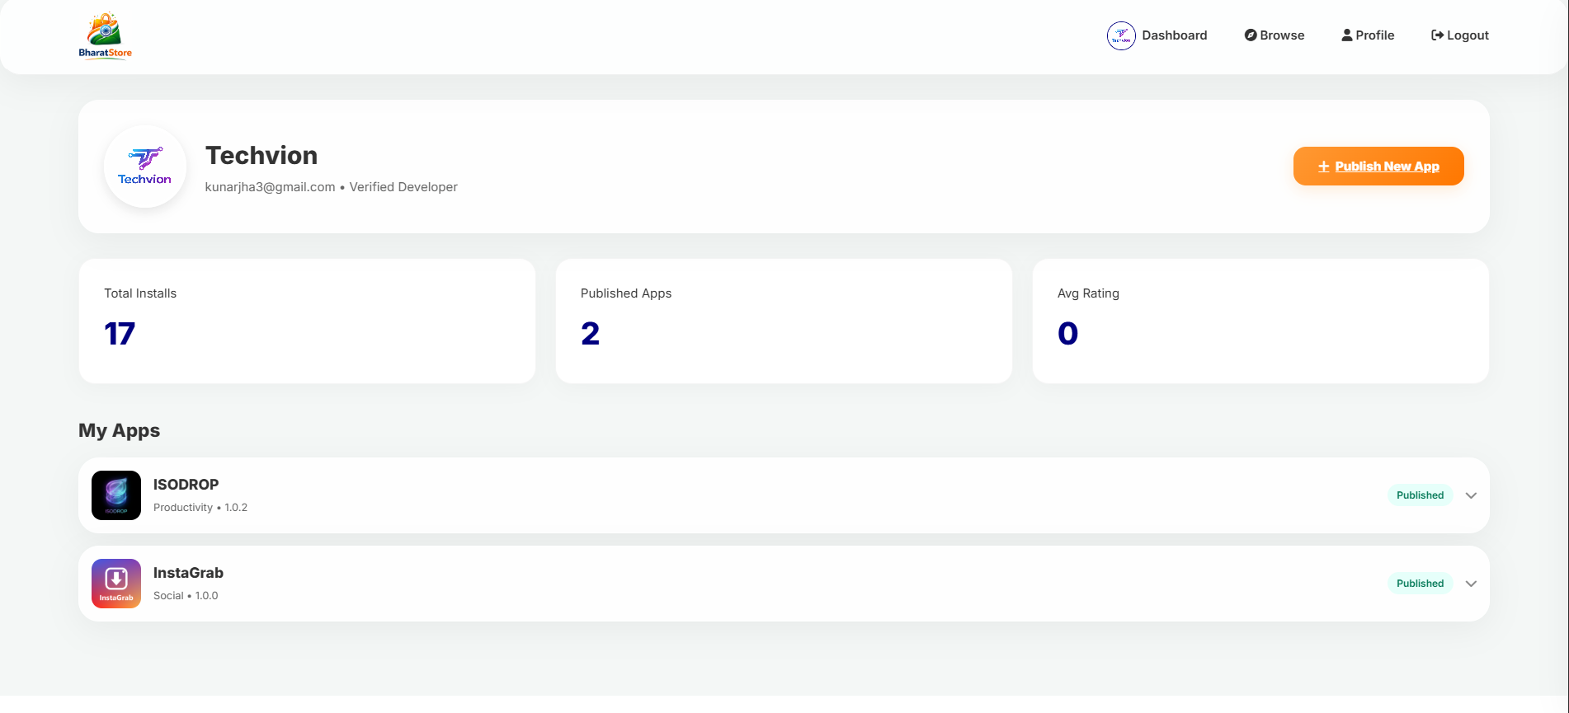This screenshot has height=713, width=1569.
Task: Click the Publish New App button
Action: [1378, 167]
